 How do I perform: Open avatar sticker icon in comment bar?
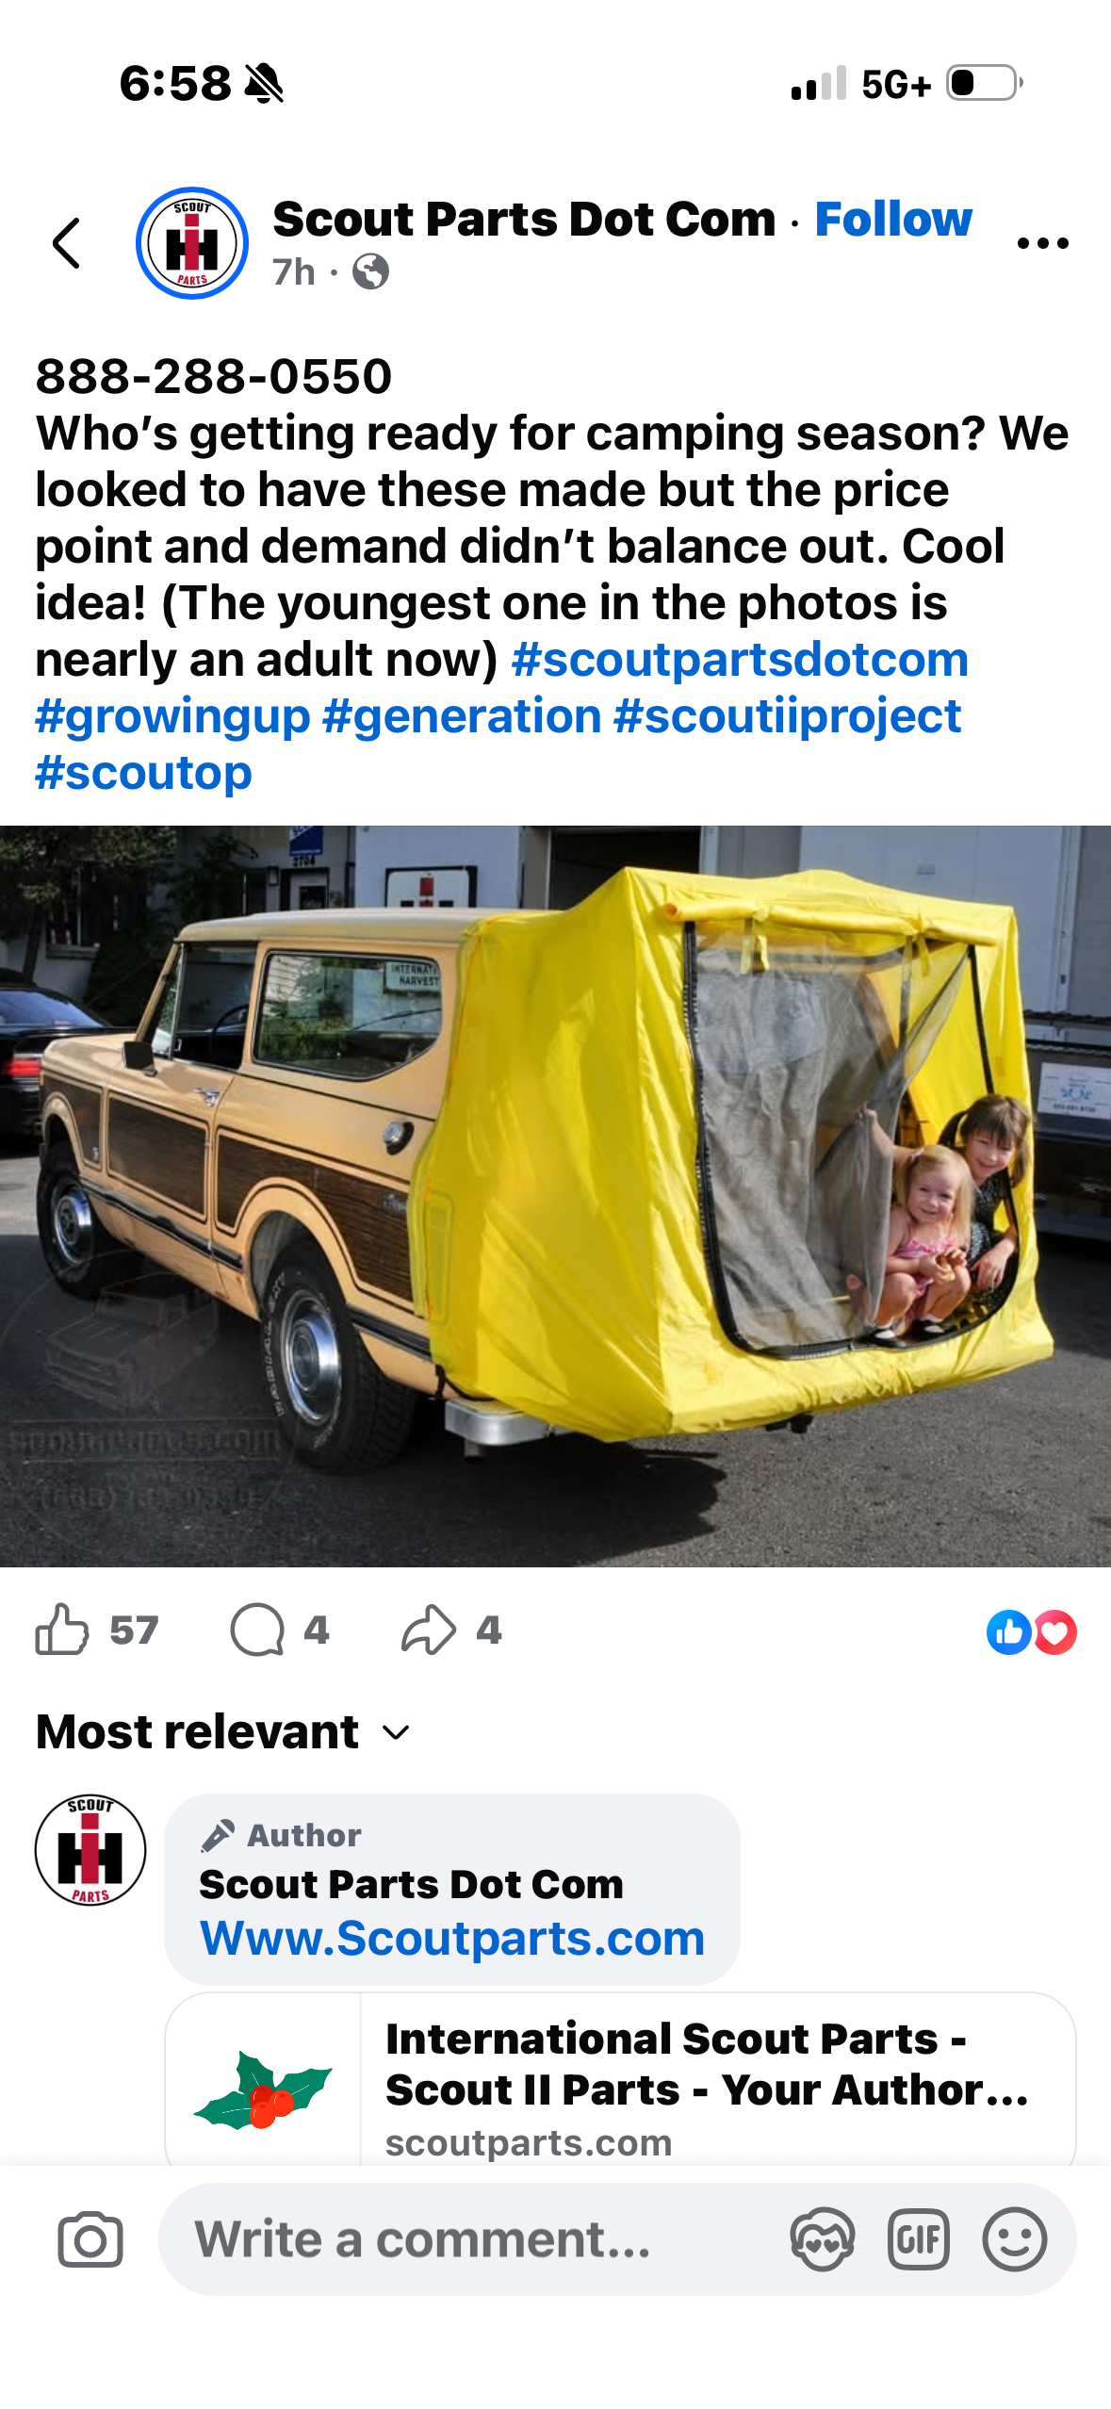tap(822, 2239)
